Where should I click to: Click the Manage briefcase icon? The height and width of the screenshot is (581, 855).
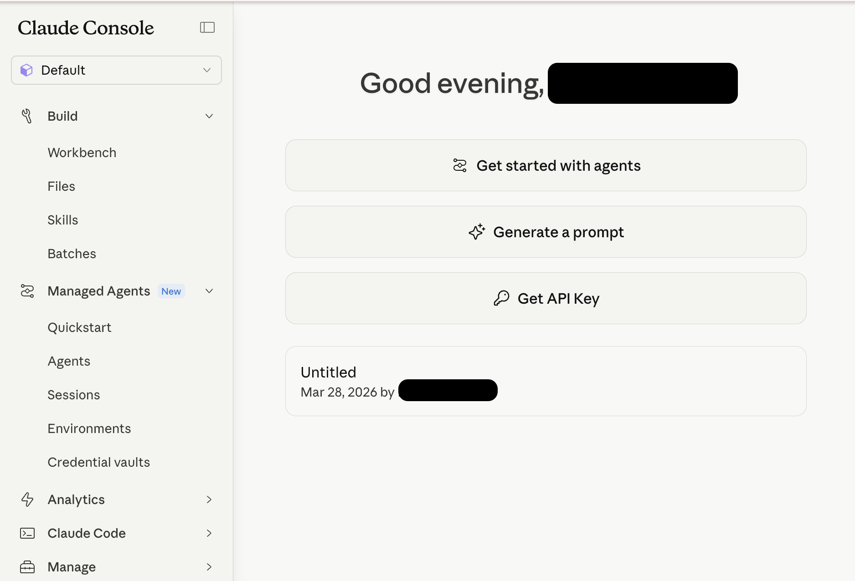[27, 567]
